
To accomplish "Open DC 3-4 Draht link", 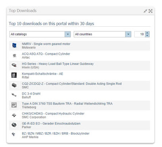I will [31, 94].
